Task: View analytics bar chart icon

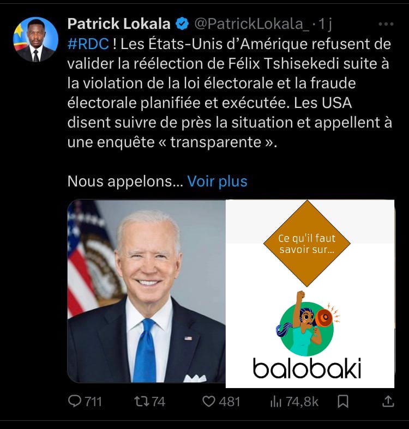Action: [x=276, y=402]
